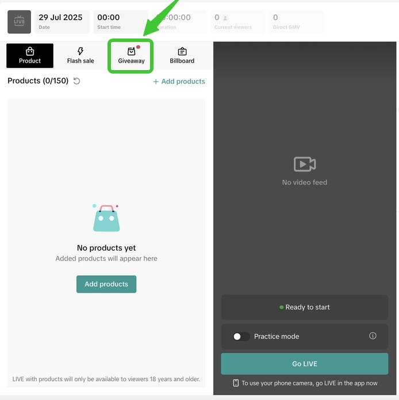Open info icon beside Practice mode
This screenshot has height=400, width=399.
(373, 336)
